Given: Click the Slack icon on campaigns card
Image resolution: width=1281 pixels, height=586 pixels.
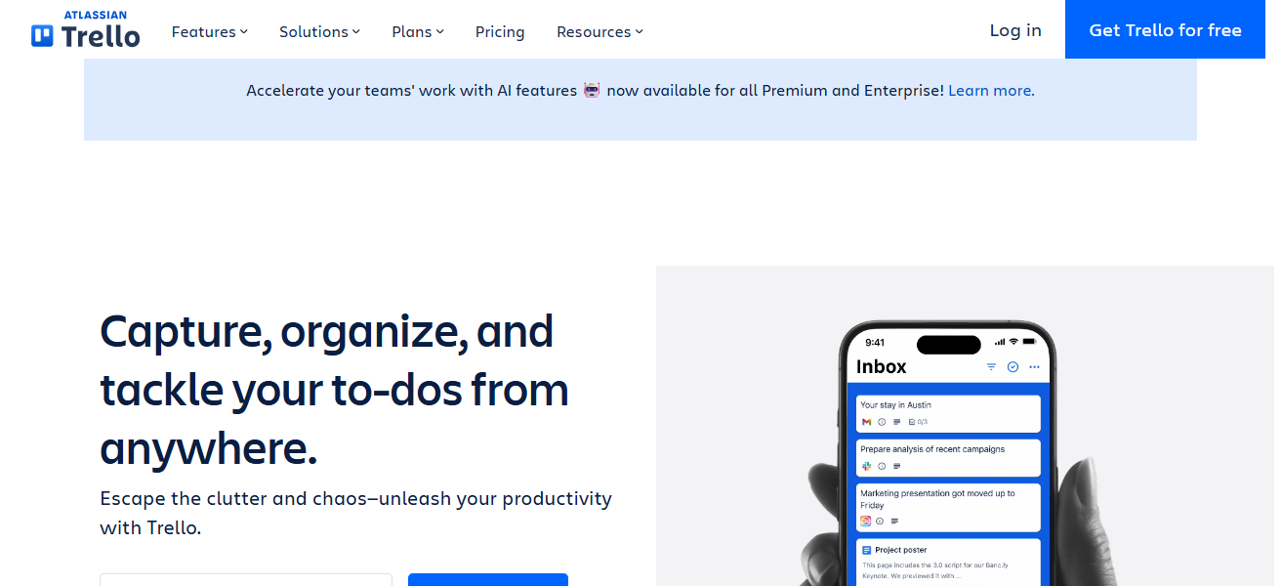Looking at the screenshot, I should (x=866, y=466).
